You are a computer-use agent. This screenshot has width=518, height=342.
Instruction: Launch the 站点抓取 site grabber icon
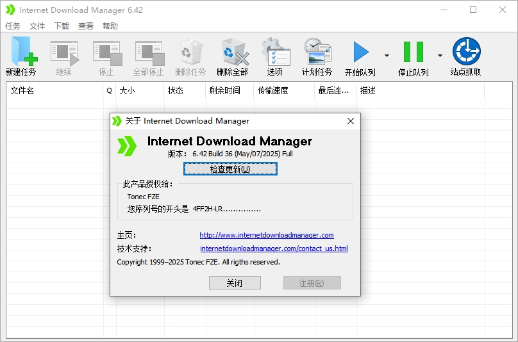pyautogui.click(x=467, y=51)
